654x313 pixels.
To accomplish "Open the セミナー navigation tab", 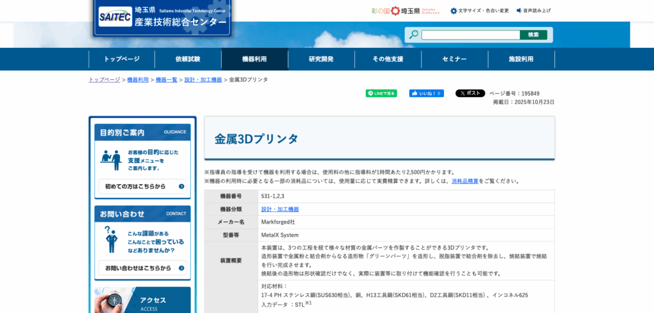I will (455, 59).
